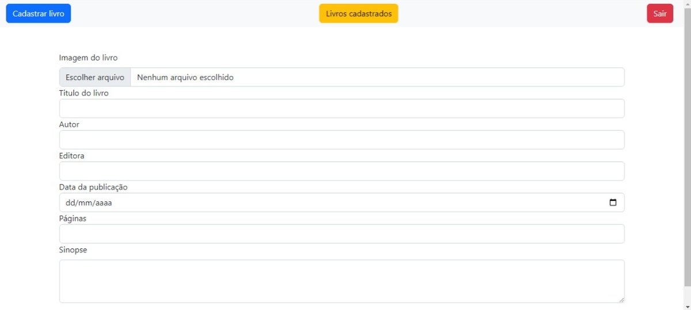Click Escolher arquivo to pick an image
Viewport: 691px width, 310px height.
[95, 77]
